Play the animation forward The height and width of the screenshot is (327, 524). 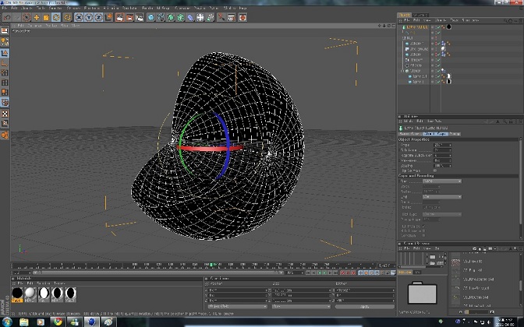(x=324, y=273)
